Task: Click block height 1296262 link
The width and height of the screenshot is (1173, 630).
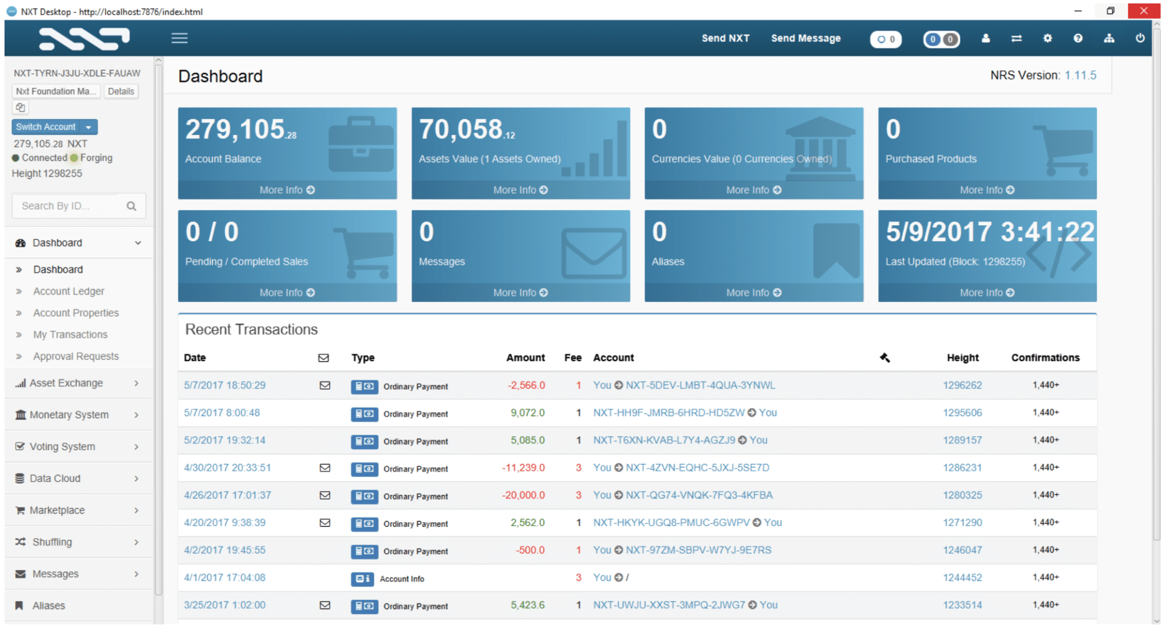Action: pos(962,385)
